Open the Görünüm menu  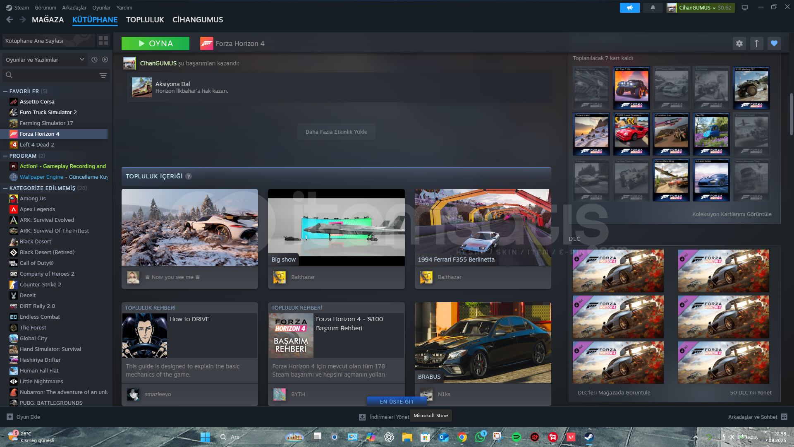[x=45, y=8]
